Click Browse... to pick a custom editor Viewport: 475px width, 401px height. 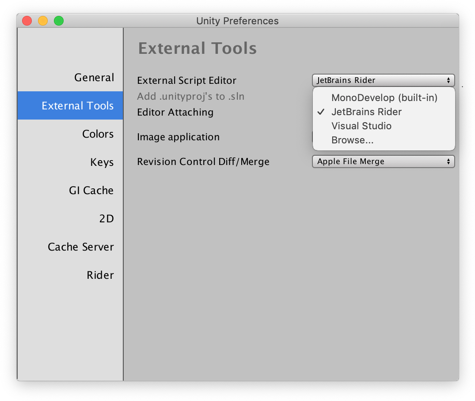pyautogui.click(x=353, y=140)
